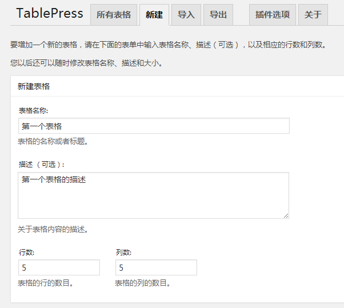Click the 描述（可选）field label

click(42, 165)
